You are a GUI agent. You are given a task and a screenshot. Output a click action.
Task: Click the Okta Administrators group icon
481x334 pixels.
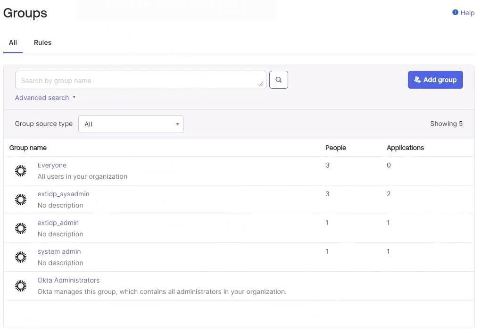click(x=21, y=286)
